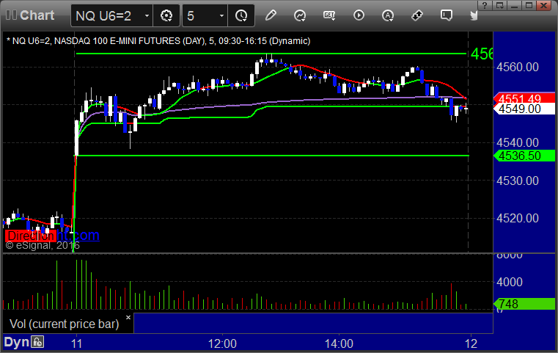Open the symbol settings gear menu
The height and width of the screenshot is (353, 558).
point(166,15)
